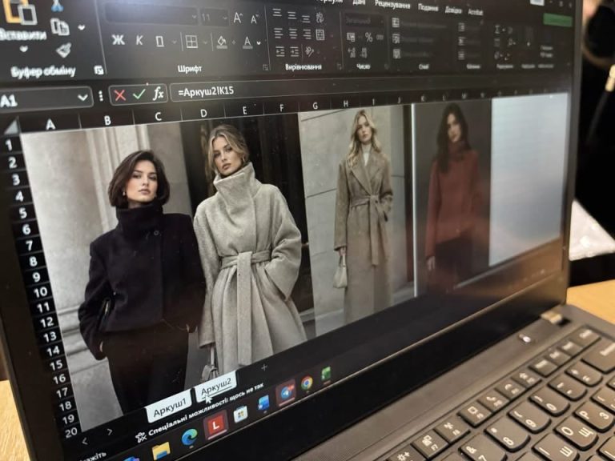Click the comma style 000 icon
Image resolution: width=615 pixels, height=461 pixels.
point(380,38)
